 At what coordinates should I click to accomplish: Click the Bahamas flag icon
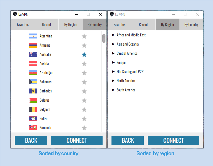(x=32, y=82)
